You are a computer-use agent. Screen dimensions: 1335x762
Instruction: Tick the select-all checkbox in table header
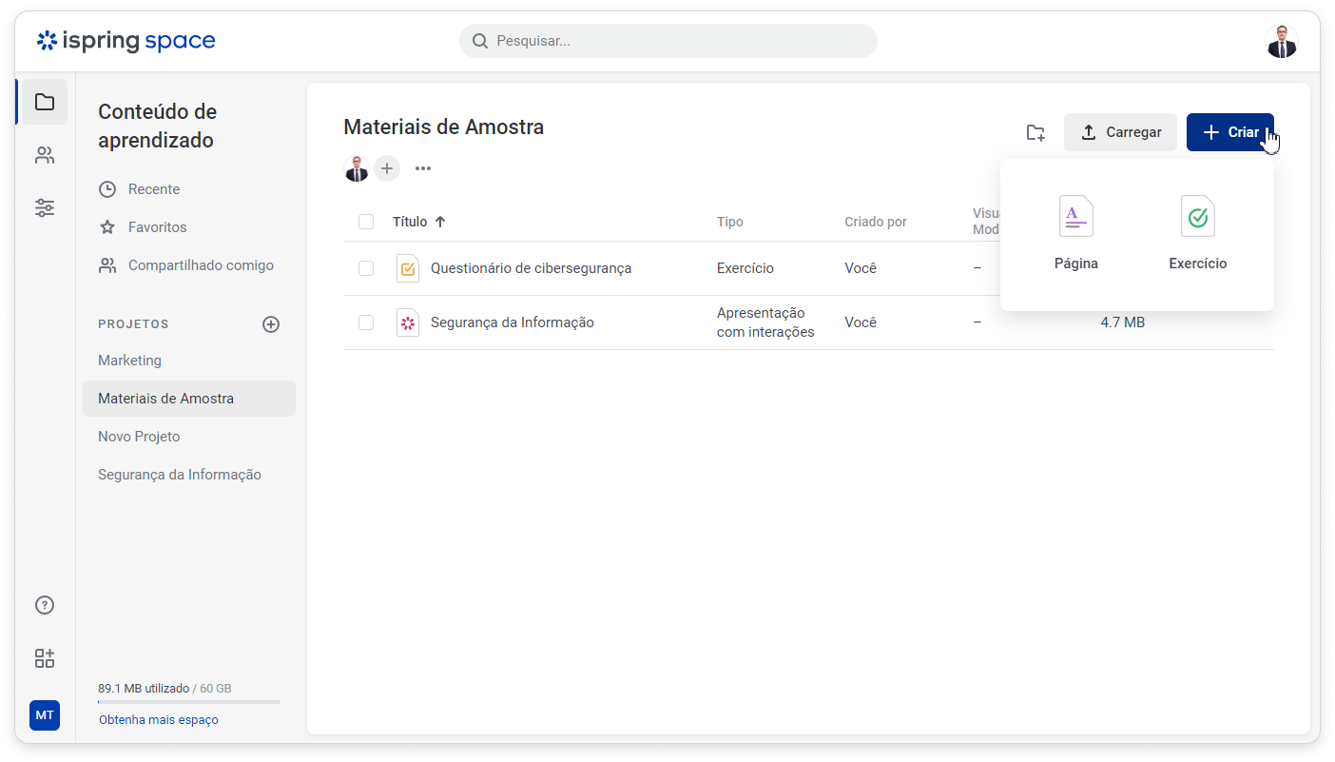tap(366, 222)
